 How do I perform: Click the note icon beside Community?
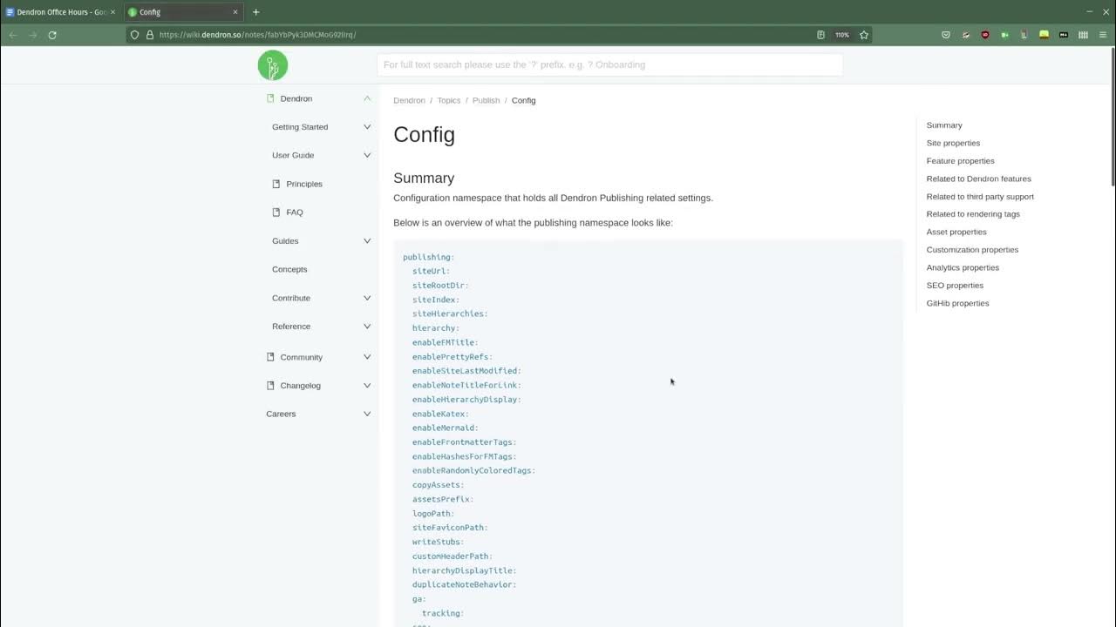270,357
